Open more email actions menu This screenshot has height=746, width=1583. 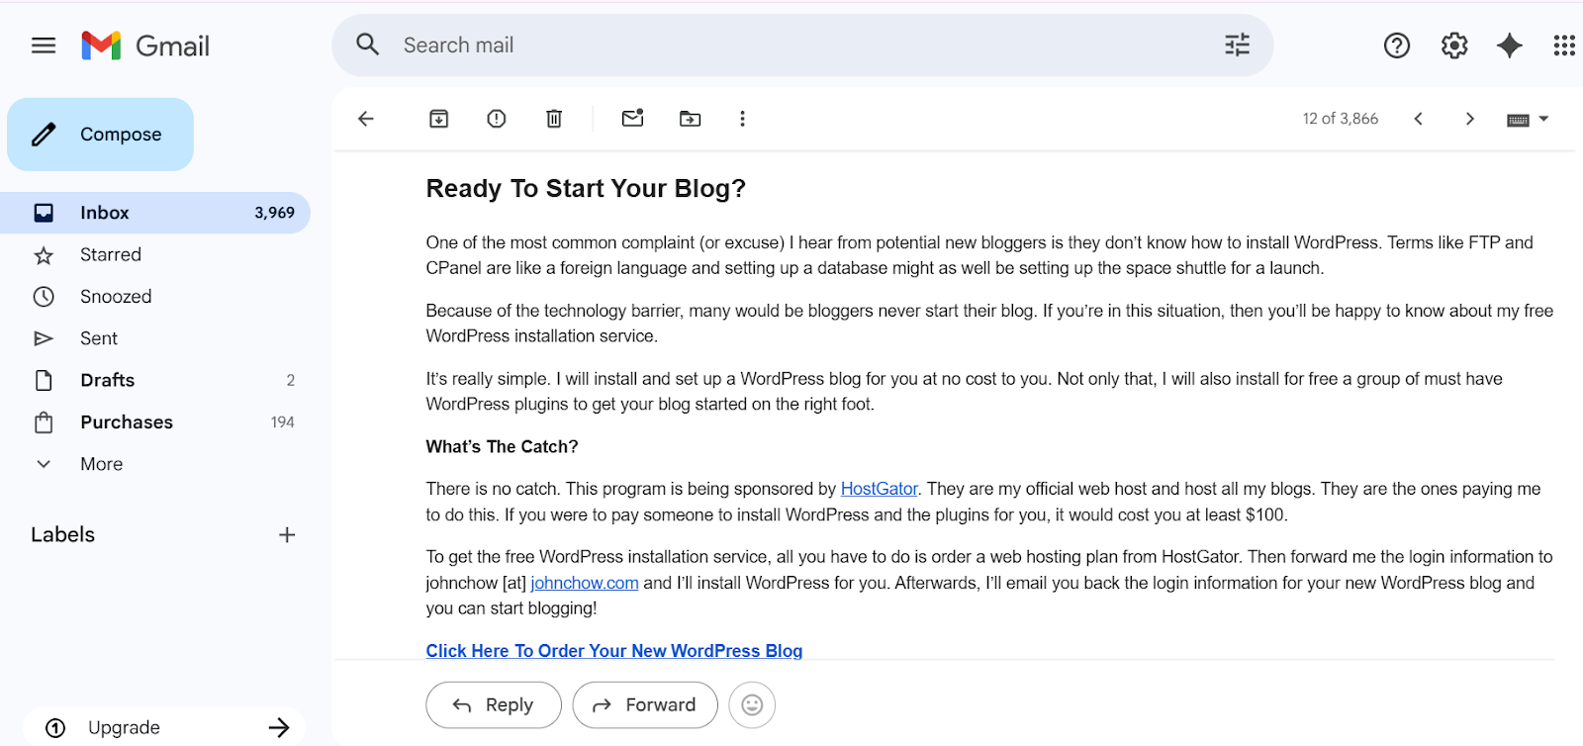[742, 118]
